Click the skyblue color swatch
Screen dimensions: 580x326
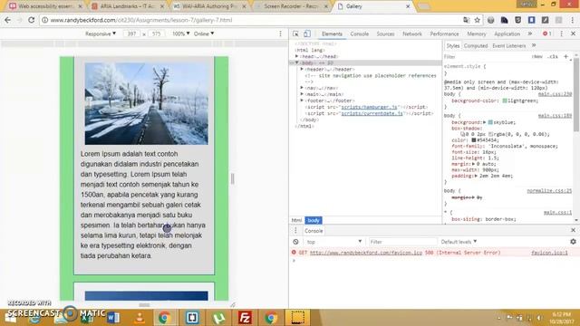point(490,122)
